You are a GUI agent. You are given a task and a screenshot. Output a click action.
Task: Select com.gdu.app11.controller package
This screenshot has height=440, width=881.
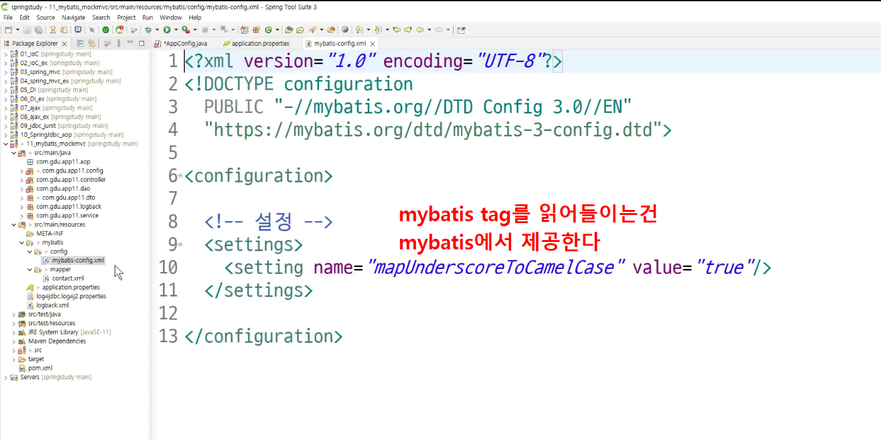point(71,180)
